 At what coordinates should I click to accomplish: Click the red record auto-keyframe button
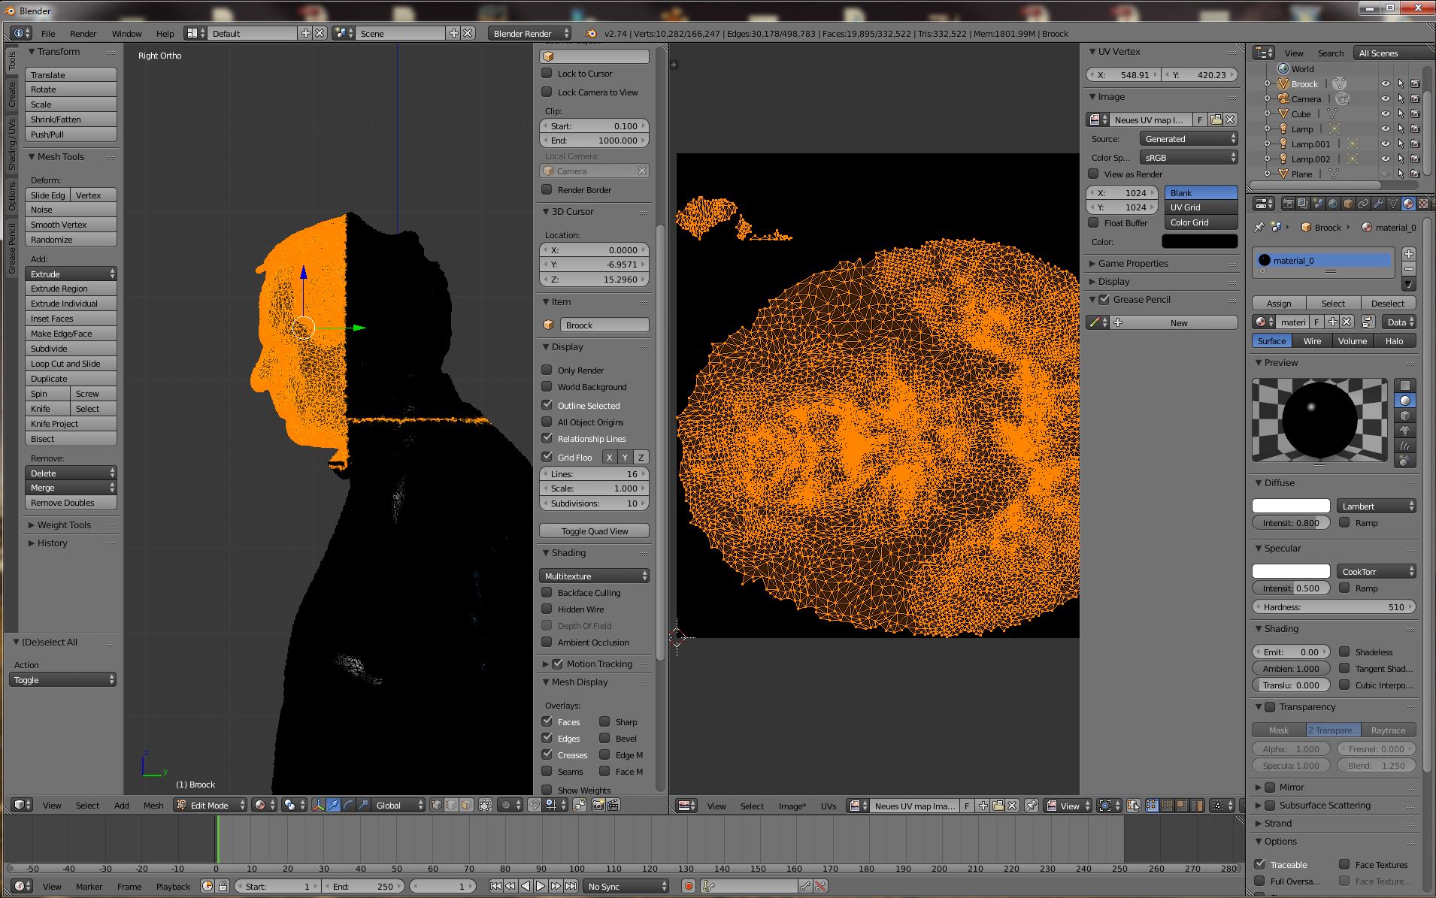click(688, 886)
